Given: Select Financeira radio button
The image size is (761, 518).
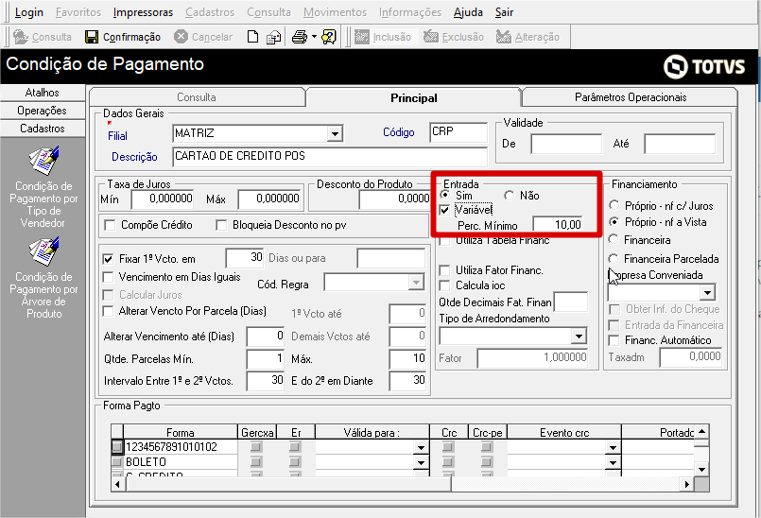Looking at the screenshot, I should coord(614,239).
